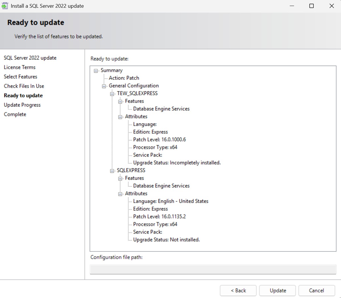The width and height of the screenshot is (341, 298).
Task: Click the Configuration file path field
Action: (213, 269)
